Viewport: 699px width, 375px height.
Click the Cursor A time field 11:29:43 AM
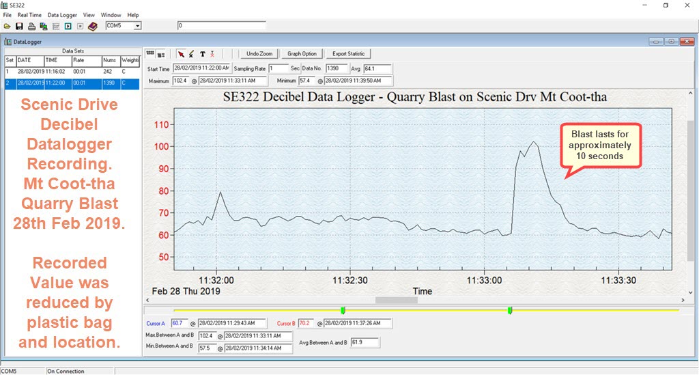click(232, 323)
